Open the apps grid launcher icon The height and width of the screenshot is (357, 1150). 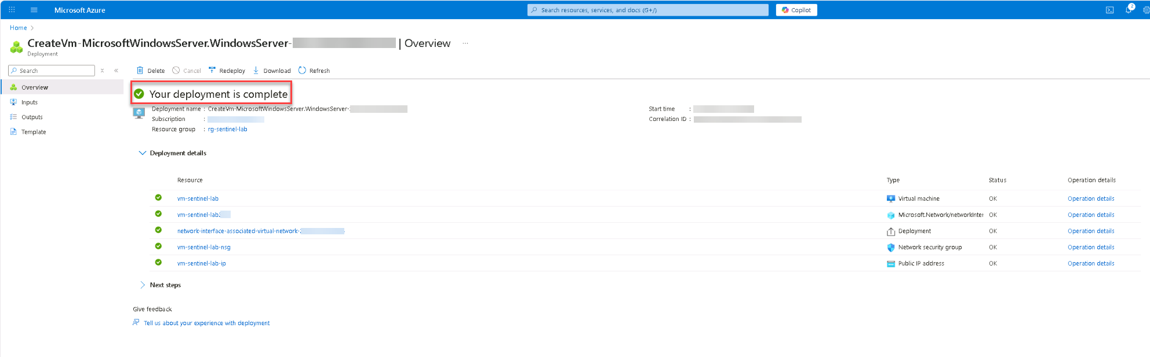tap(12, 10)
